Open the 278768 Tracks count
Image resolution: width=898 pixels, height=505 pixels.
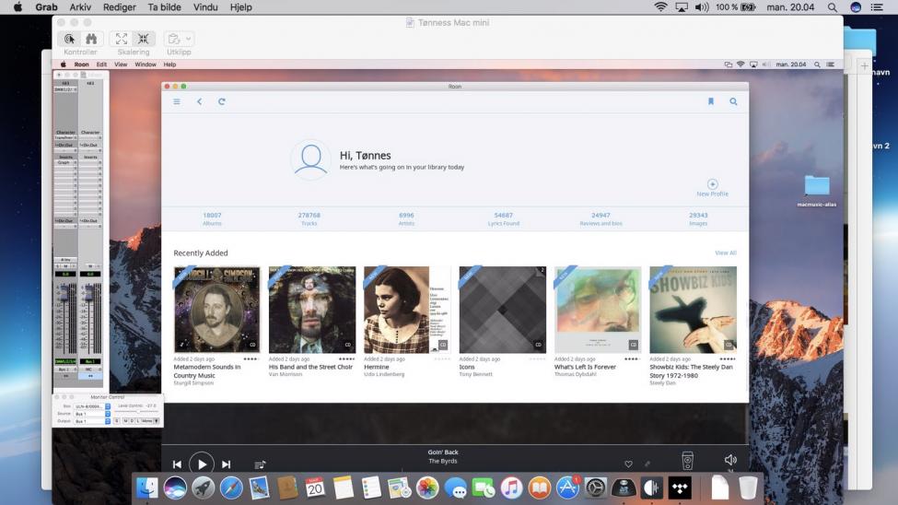[x=309, y=219]
